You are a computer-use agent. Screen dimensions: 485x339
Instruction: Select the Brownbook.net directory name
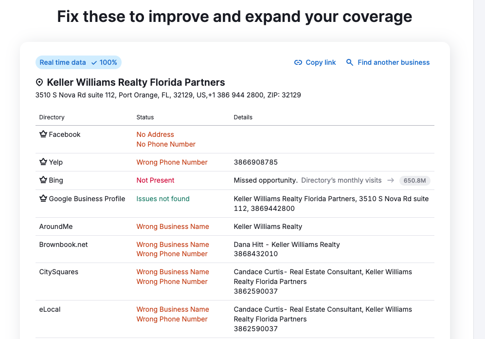pos(63,245)
